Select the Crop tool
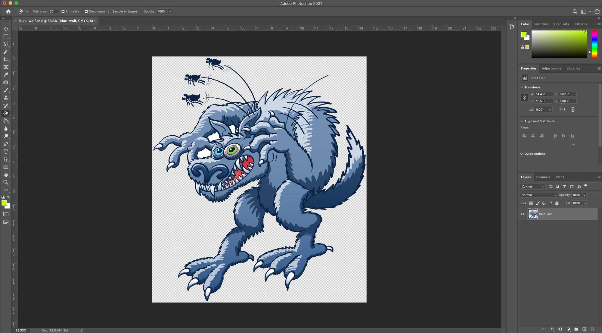The width and height of the screenshot is (602, 333). coord(6,59)
